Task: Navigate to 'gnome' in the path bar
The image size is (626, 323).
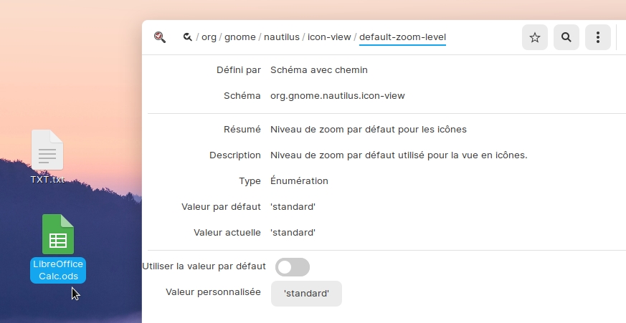Action: (x=240, y=37)
